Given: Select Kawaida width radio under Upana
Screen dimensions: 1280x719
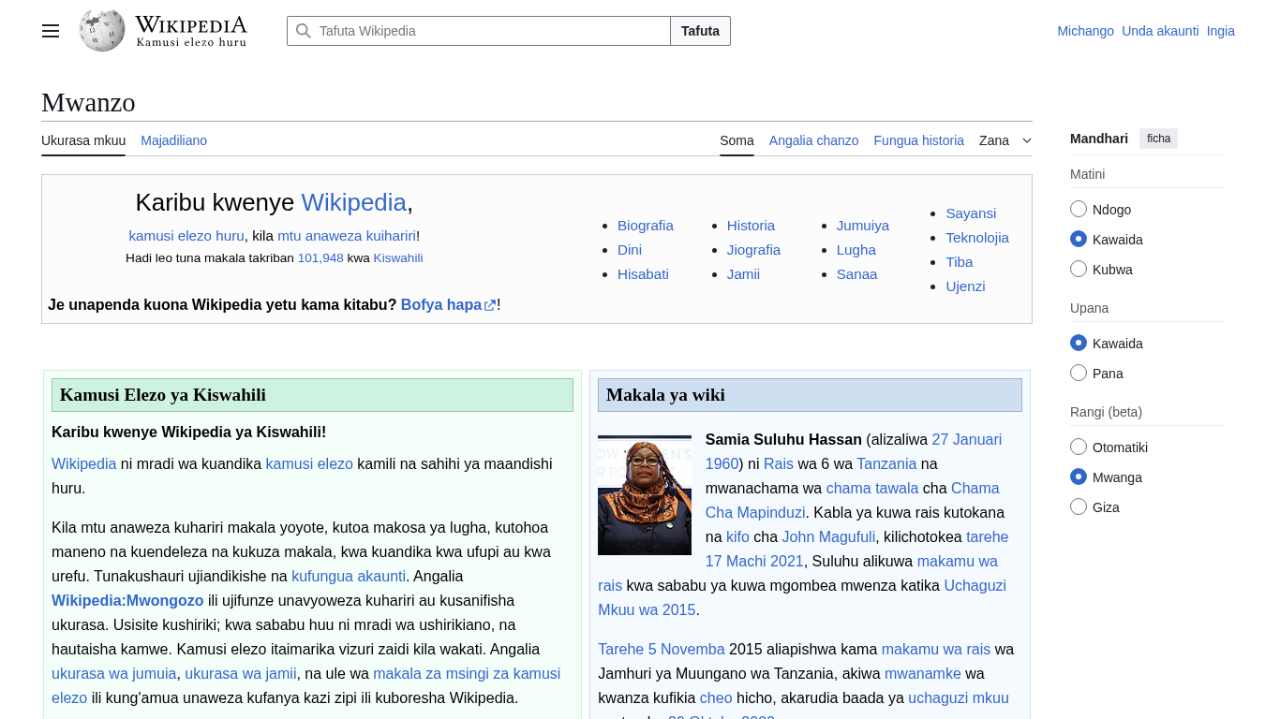Looking at the screenshot, I should click(x=1079, y=343).
